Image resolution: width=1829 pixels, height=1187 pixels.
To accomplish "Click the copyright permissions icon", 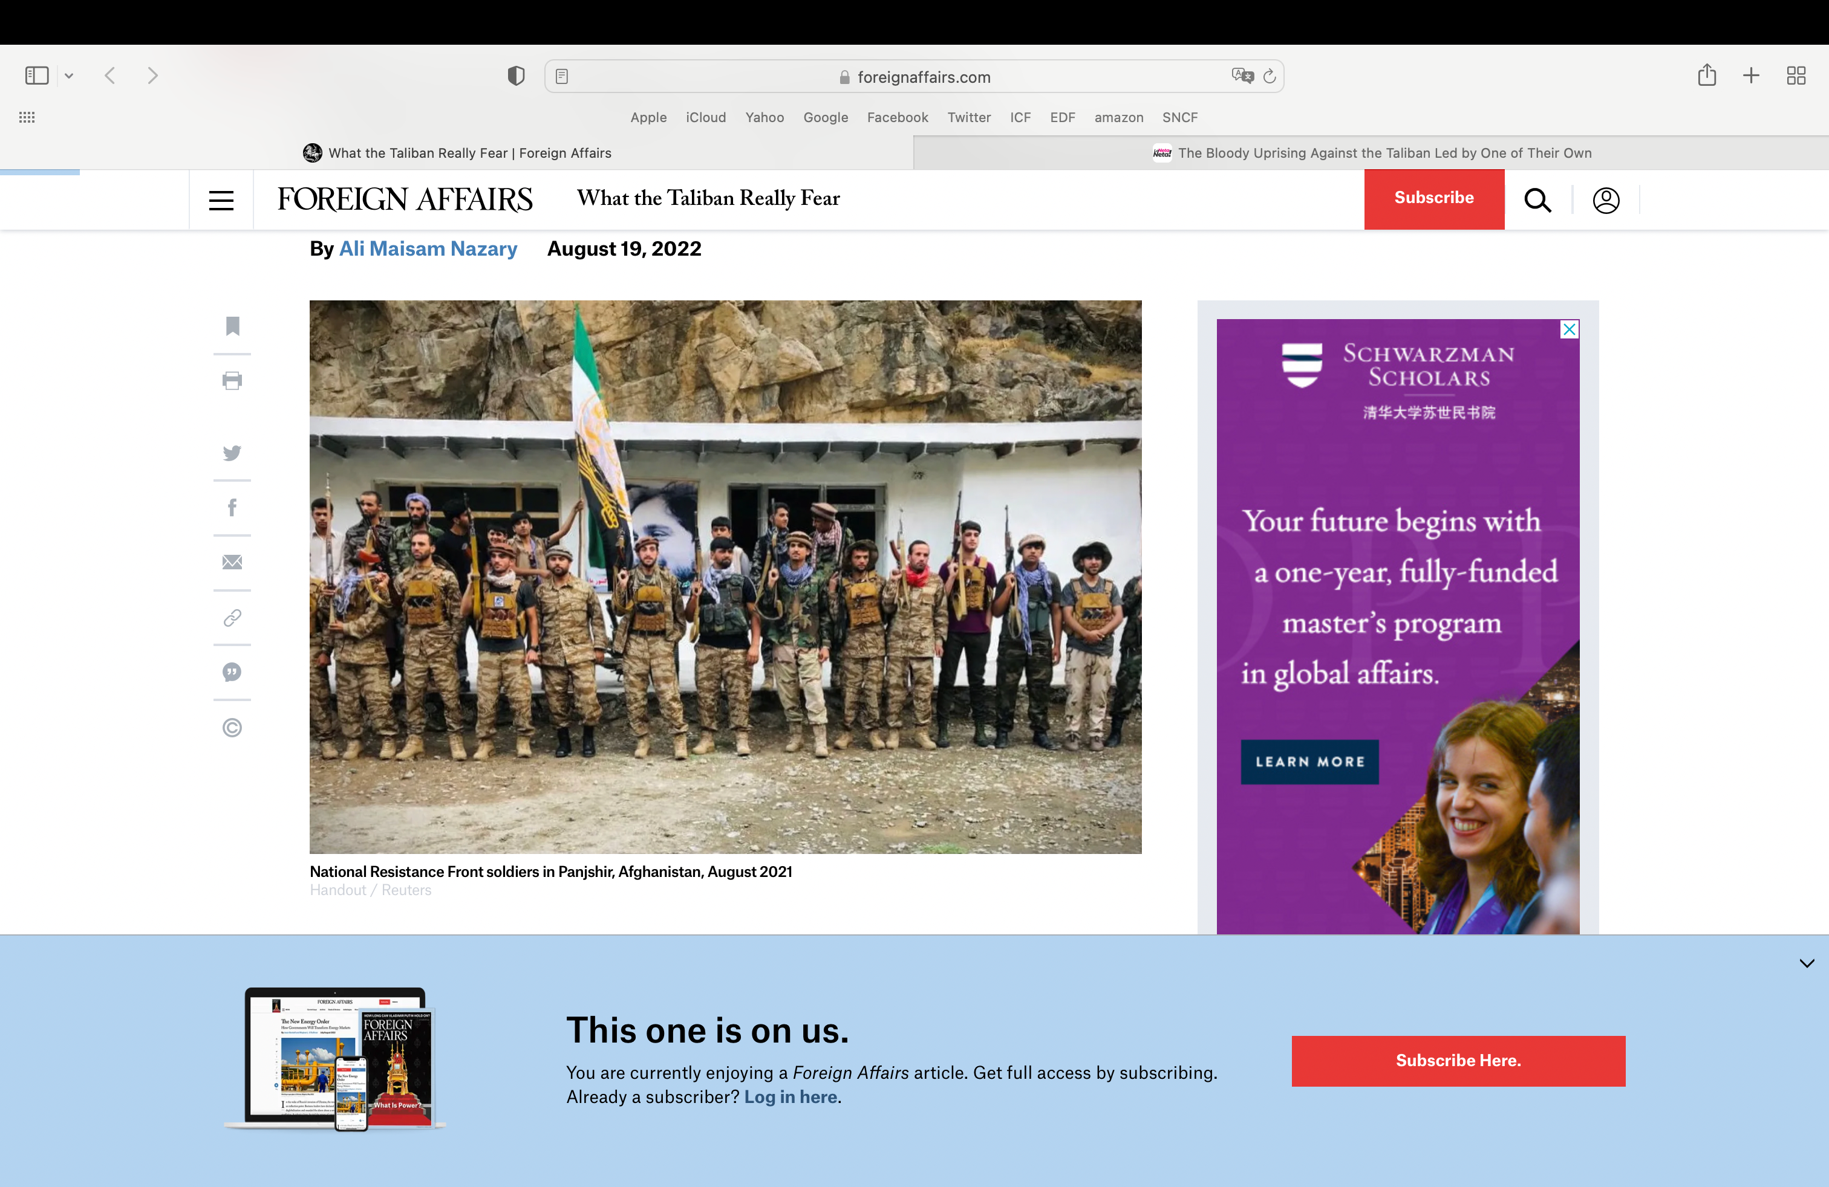I will coord(232,727).
